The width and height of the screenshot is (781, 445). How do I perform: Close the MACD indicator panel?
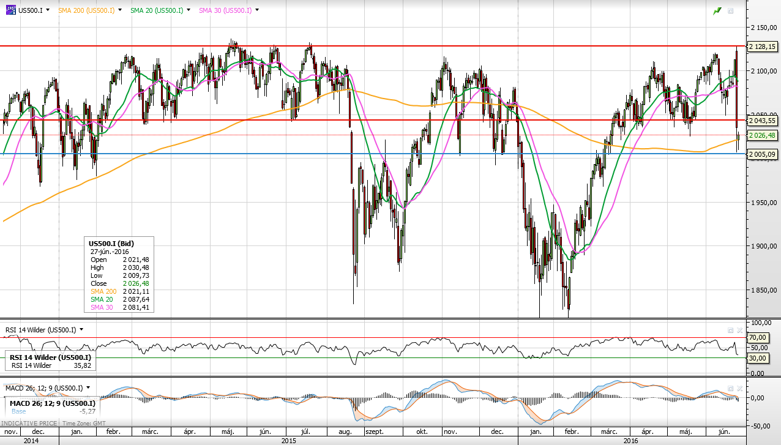[740, 388]
